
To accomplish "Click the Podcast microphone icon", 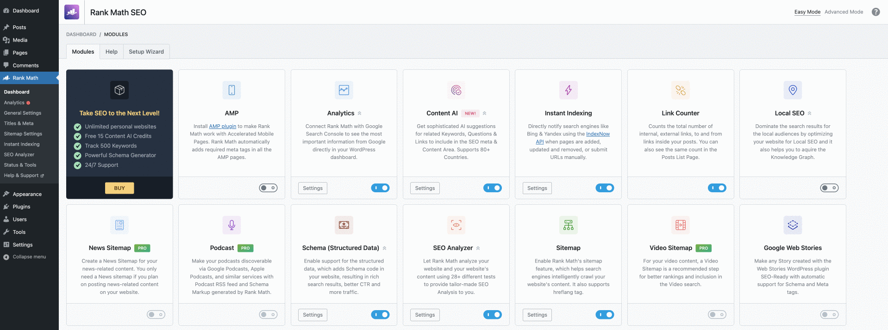I will [x=231, y=225].
